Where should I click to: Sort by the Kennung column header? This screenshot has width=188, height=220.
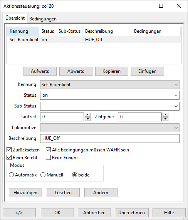click(x=23, y=31)
